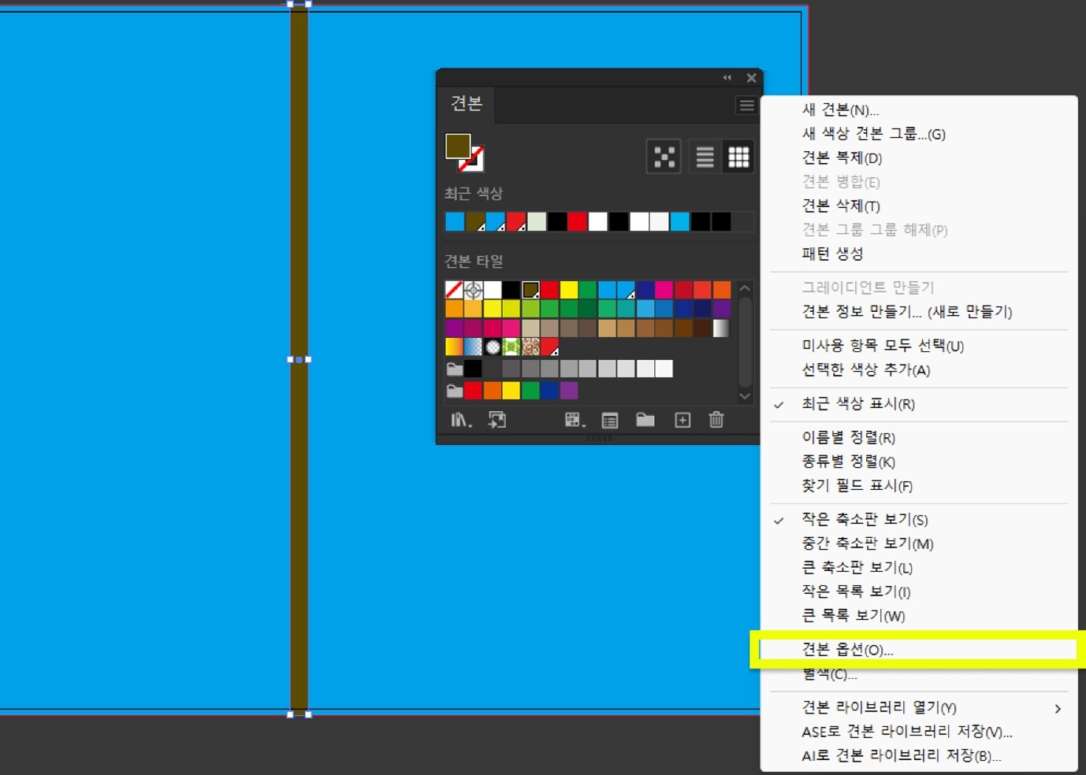Open the Show Swatch Kinds menu icon
1086x775 pixels.
coord(575,421)
